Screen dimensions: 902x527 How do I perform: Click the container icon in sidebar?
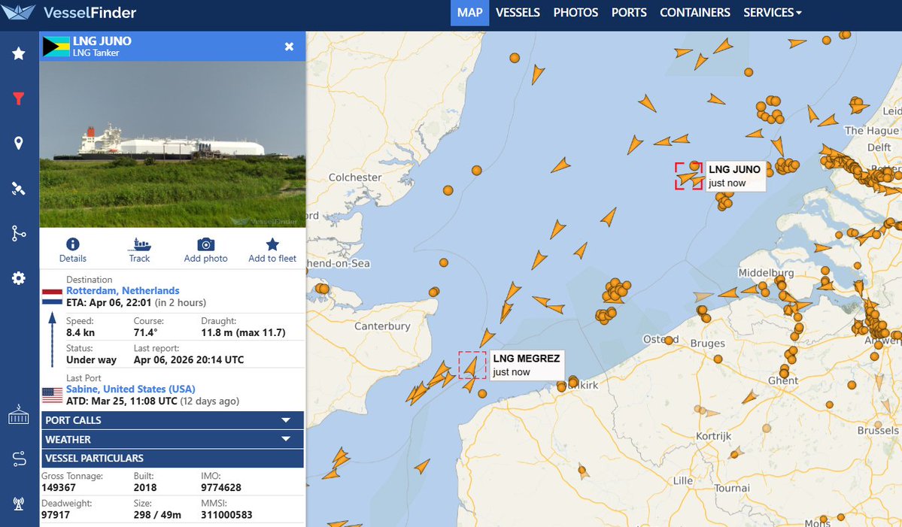(18, 414)
